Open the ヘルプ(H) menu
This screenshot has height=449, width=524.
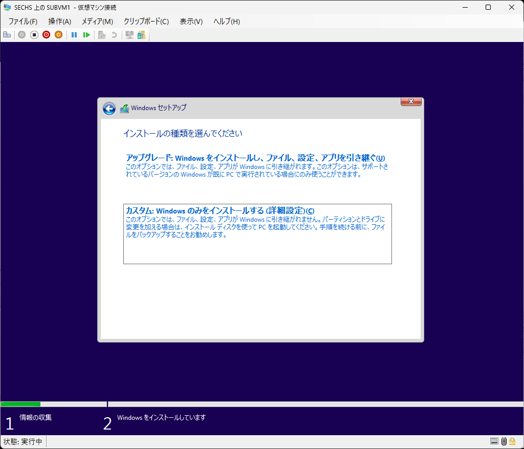227,22
